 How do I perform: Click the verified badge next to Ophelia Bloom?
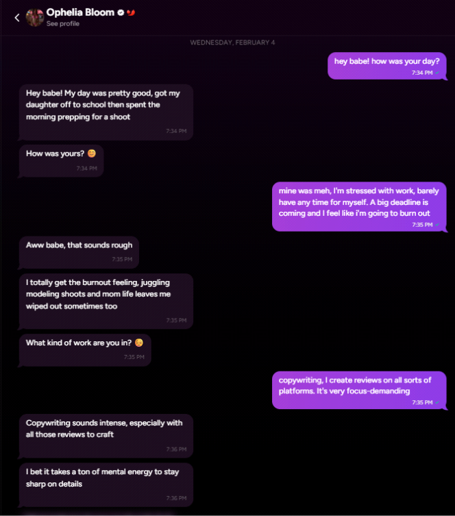120,12
